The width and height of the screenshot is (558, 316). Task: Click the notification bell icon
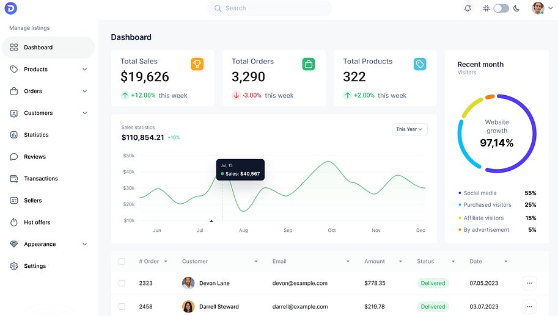[468, 9]
